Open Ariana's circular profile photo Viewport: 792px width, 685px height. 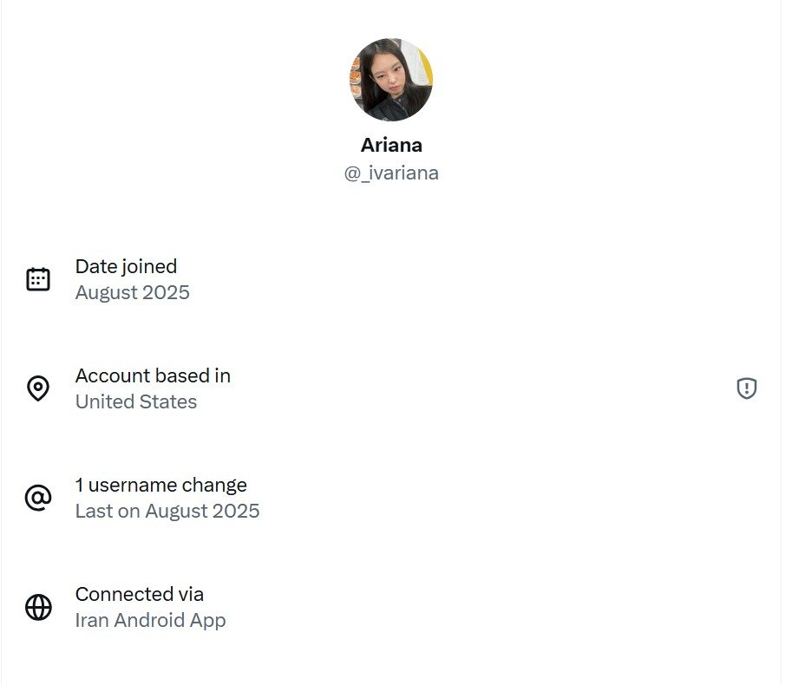click(x=391, y=80)
